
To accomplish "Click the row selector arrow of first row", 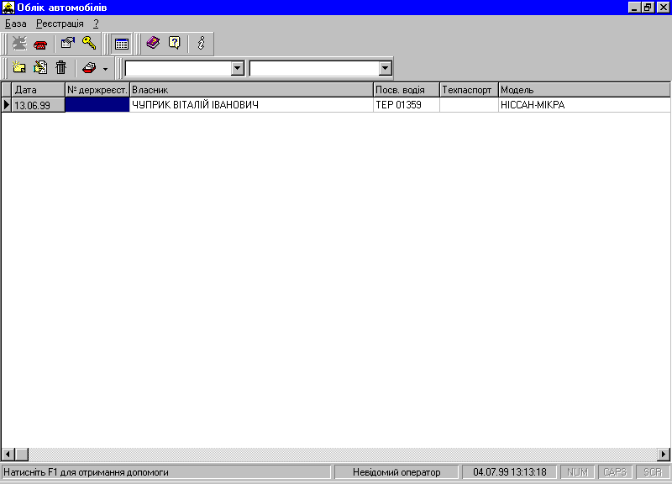I will pyautogui.click(x=7, y=105).
